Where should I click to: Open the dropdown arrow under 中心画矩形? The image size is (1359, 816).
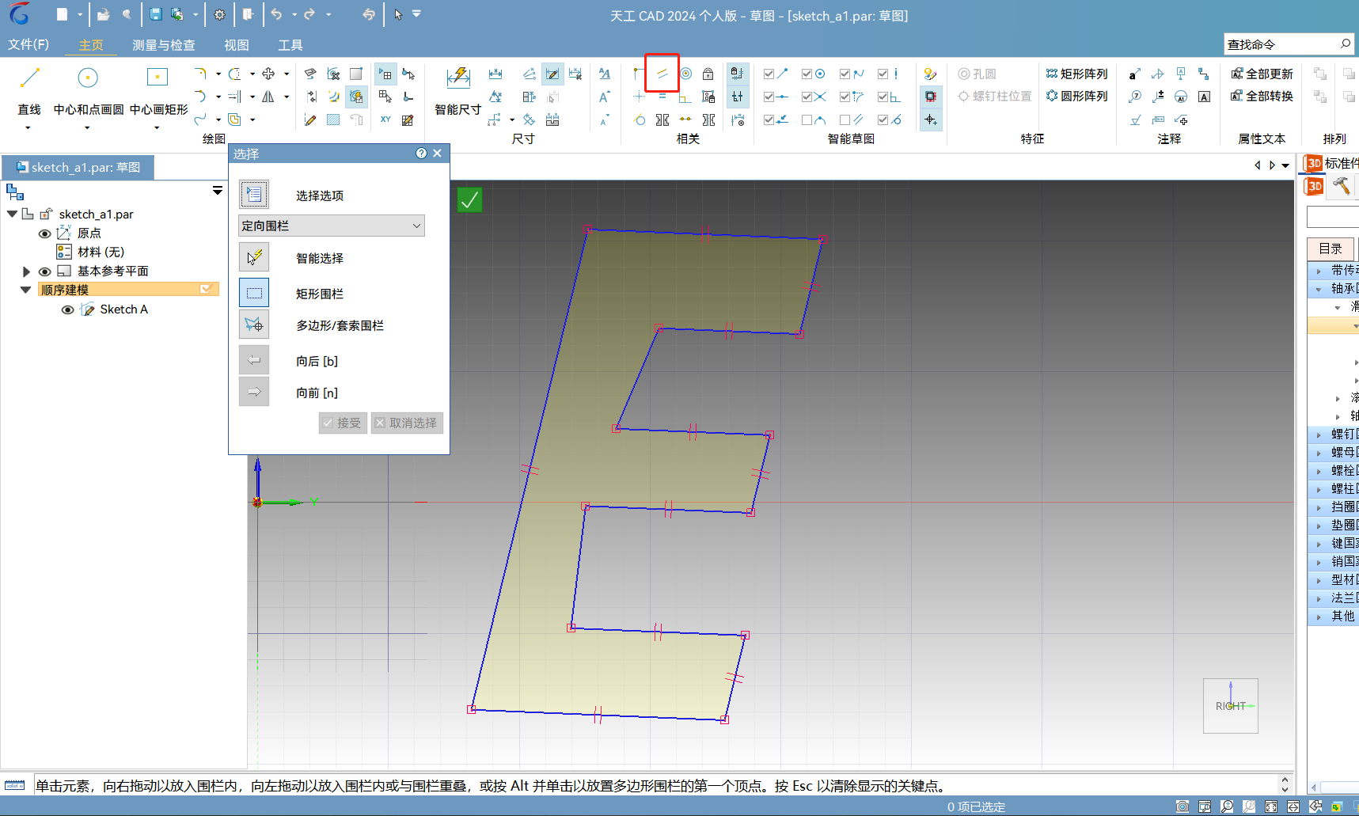pos(157,127)
